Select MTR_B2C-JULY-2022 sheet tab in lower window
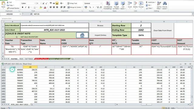 point(19,104)
